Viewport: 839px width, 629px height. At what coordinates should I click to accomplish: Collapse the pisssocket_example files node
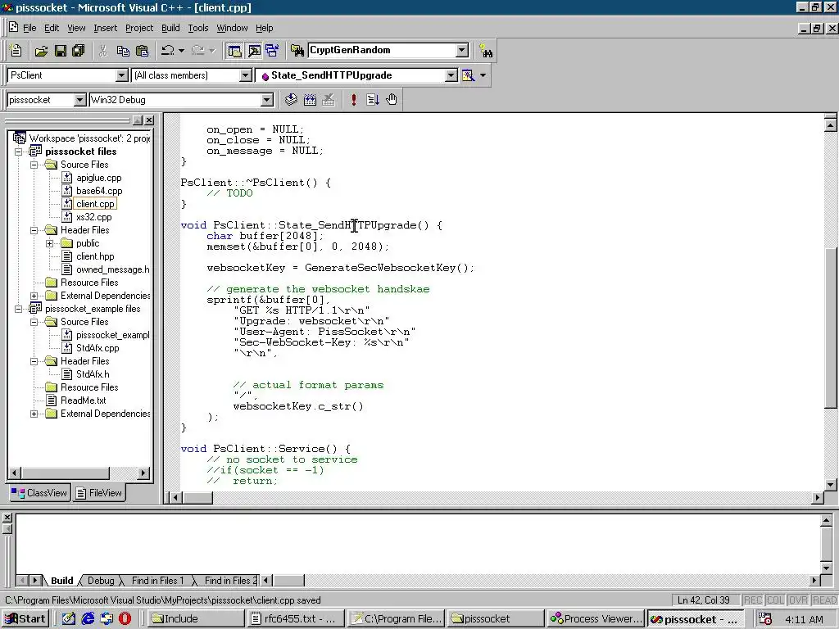[x=18, y=309]
